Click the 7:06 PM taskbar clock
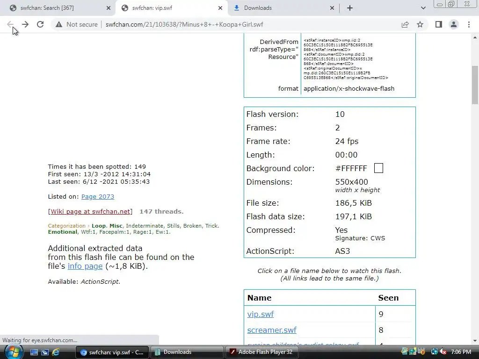 [x=461, y=352]
